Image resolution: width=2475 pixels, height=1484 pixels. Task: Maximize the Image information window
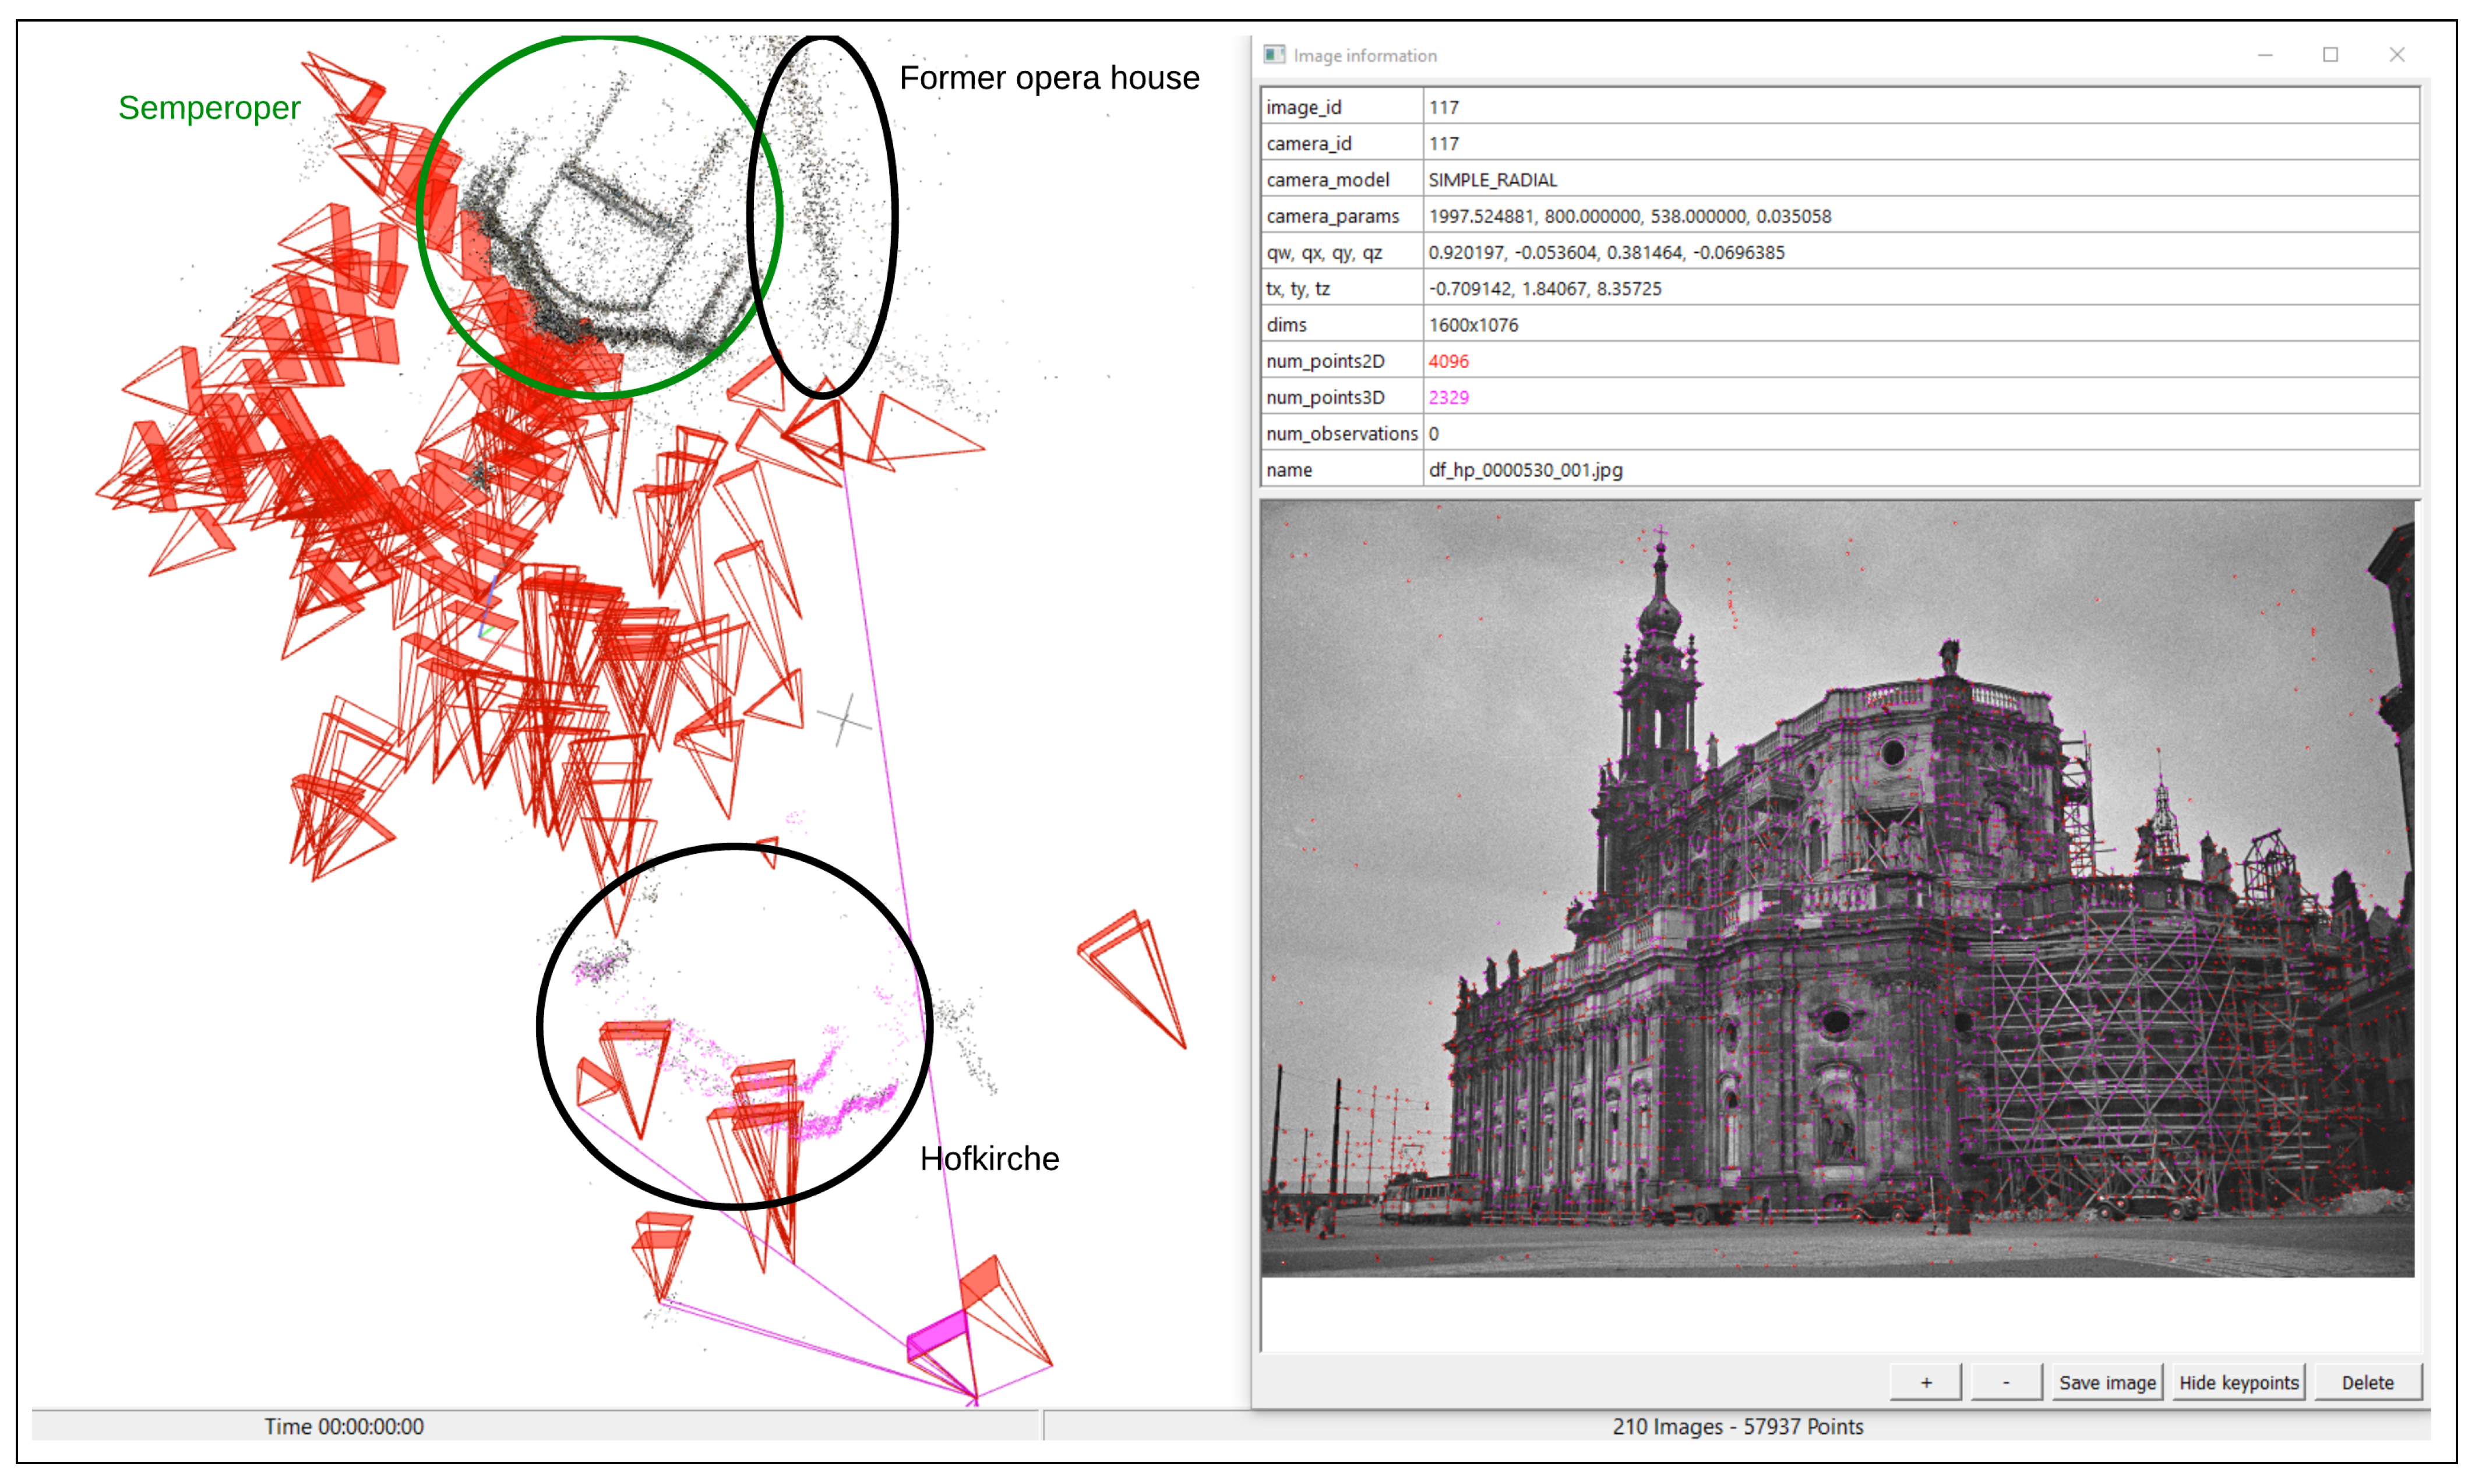pos(2330,55)
